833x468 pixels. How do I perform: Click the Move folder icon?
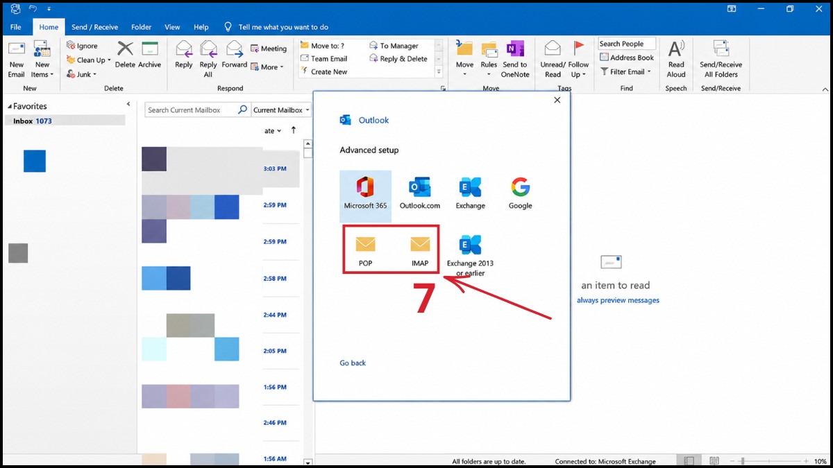click(x=464, y=49)
